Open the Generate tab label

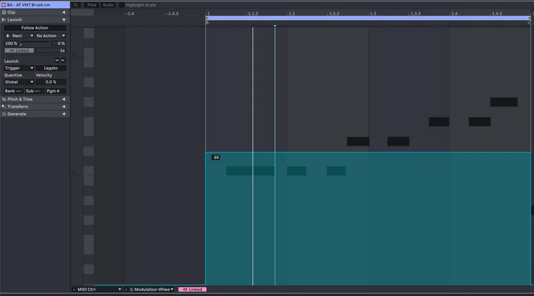17,114
